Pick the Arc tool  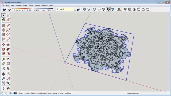[8, 34]
